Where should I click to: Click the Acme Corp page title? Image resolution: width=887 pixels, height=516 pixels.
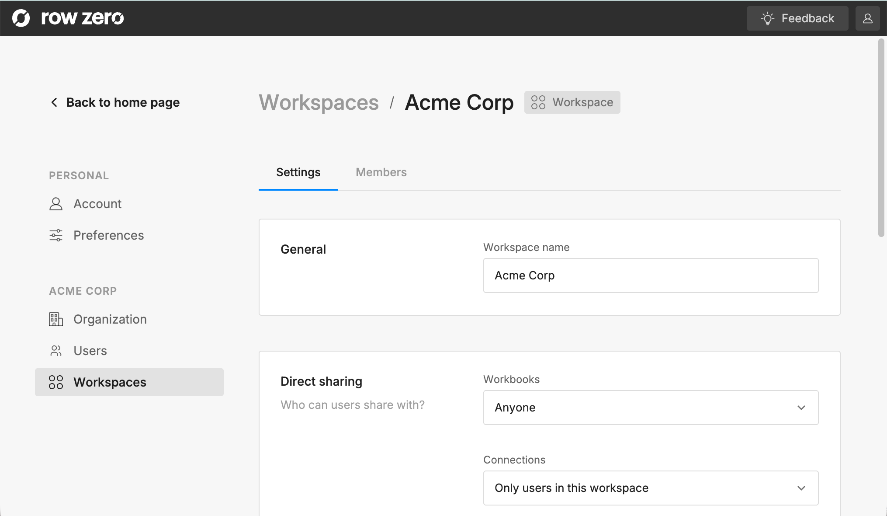coord(459,102)
